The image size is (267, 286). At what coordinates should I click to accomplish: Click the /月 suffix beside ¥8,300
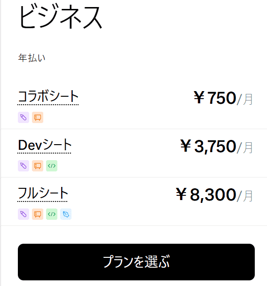pyautogui.click(x=245, y=196)
